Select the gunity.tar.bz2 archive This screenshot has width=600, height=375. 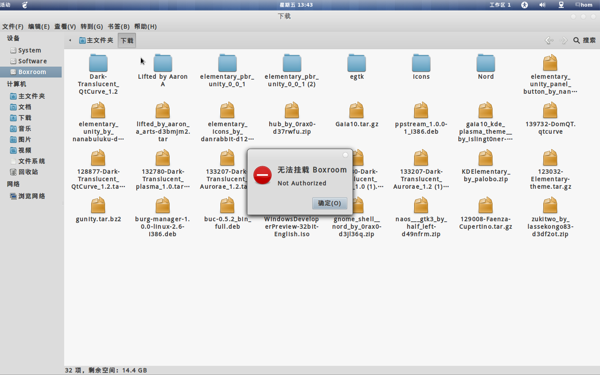click(x=98, y=206)
